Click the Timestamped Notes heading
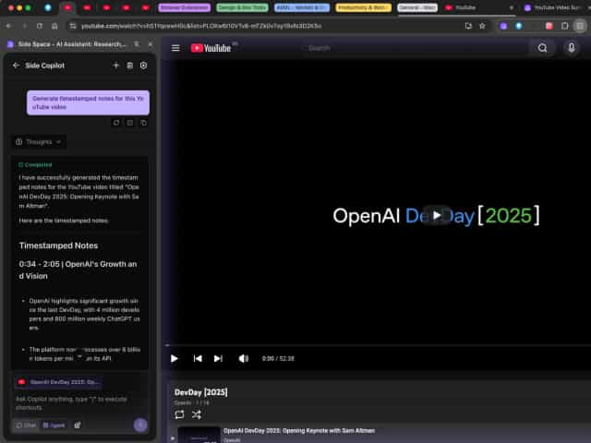The width and height of the screenshot is (591, 443). (58, 245)
